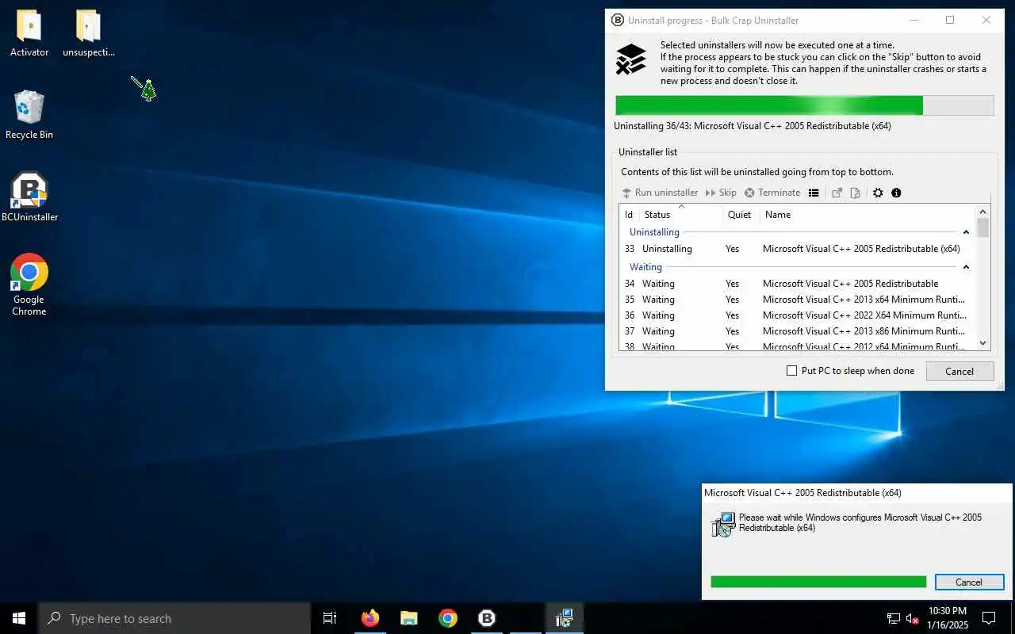Sort list by Name column header
The height and width of the screenshot is (634, 1015).
click(x=868, y=215)
